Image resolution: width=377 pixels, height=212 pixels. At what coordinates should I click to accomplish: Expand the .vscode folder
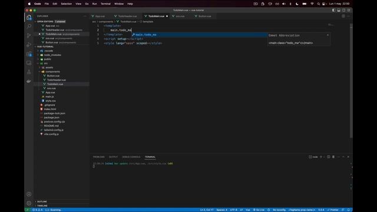(48, 51)
